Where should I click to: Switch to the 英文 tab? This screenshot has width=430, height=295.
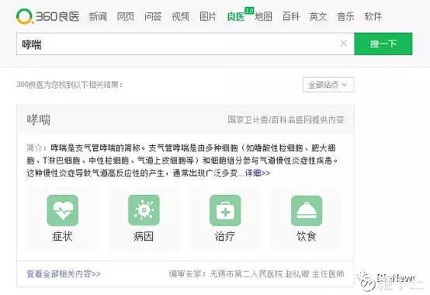(318, 17)
